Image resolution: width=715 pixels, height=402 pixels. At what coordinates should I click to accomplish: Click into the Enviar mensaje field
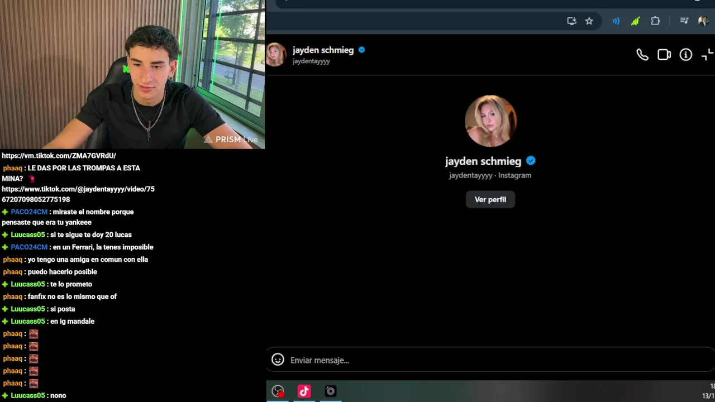(x=490, y=360)
